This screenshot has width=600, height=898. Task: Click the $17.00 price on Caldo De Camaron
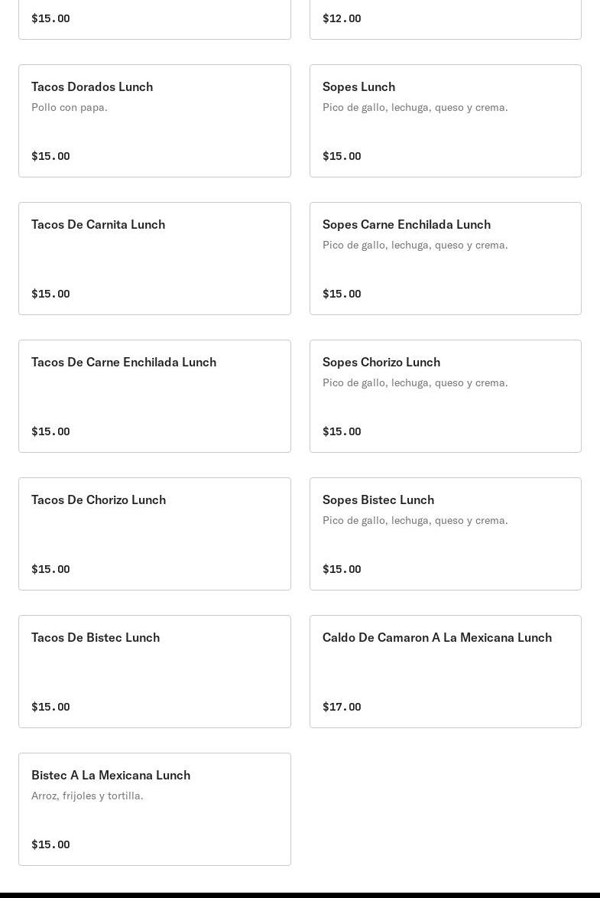pyautogui.click(x=342, y=707)
